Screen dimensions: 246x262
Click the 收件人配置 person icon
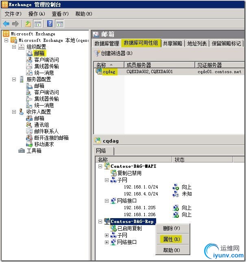[21, 112]
